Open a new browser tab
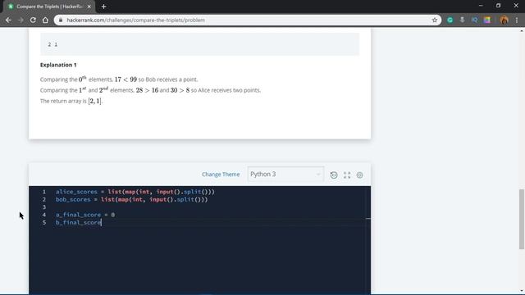The height and width of the screenshot is (295, 525). click(104, 7)
